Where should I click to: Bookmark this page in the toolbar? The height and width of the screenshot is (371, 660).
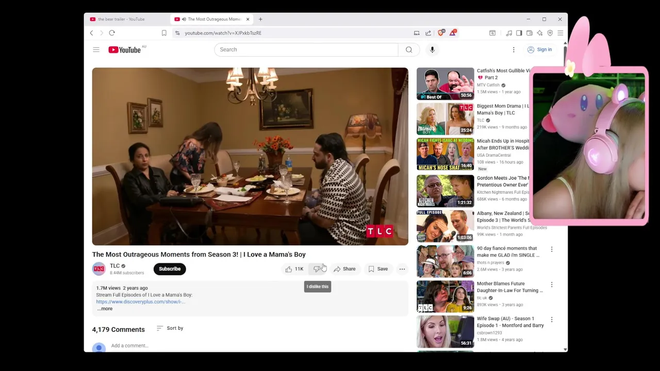164,33
